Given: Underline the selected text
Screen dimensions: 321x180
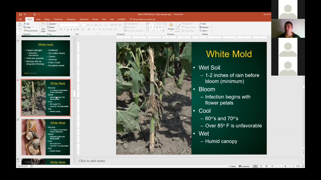Looking at the screenshot, I should 67,29.
